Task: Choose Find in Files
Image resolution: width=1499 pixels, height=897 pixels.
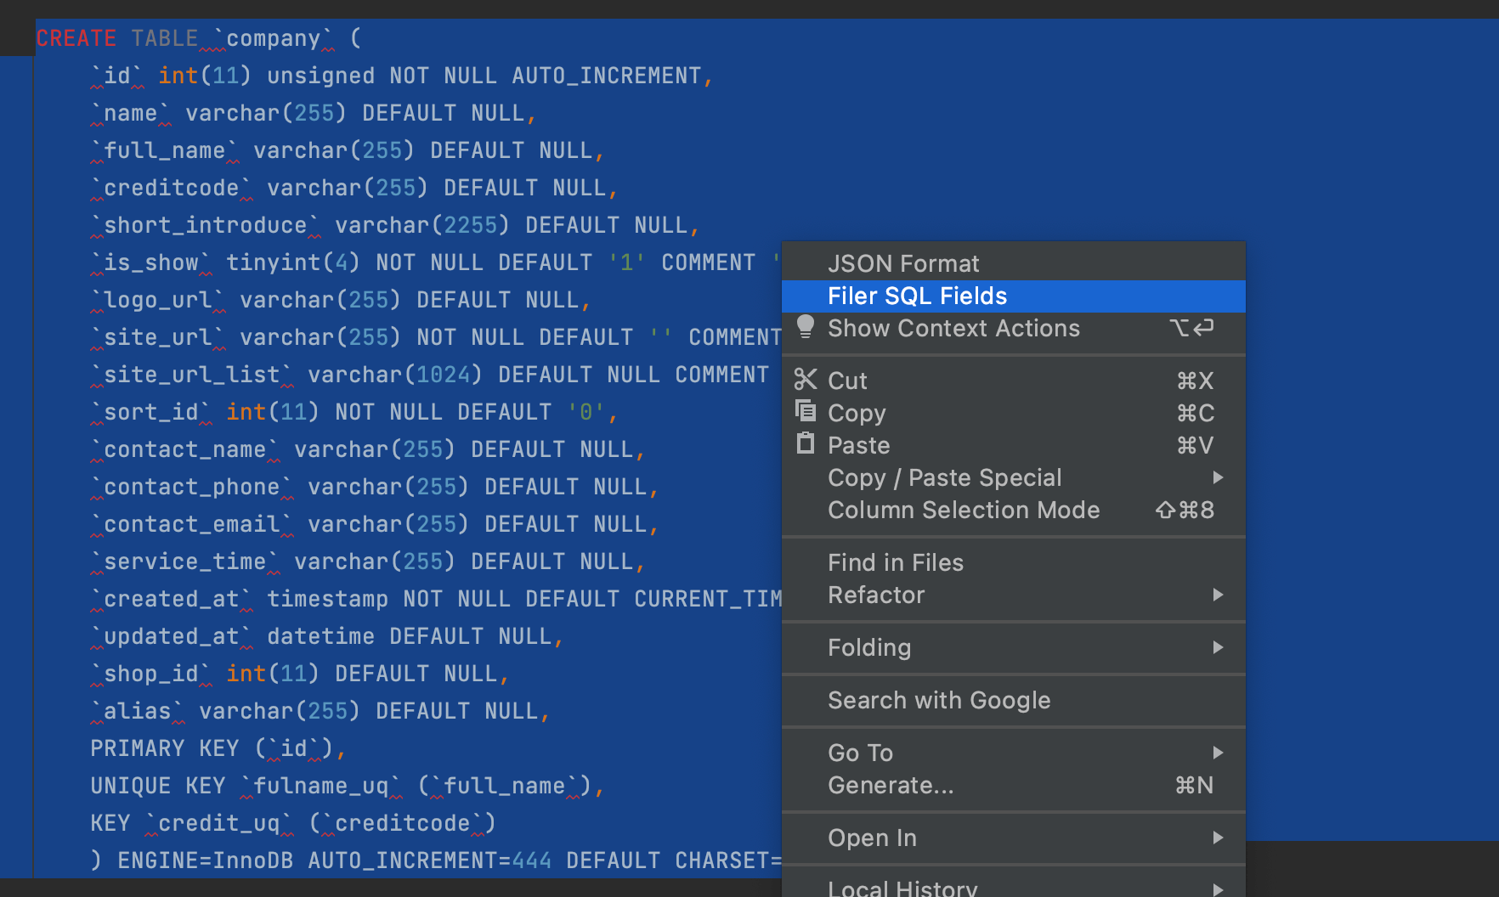Action: coord(895,561)
